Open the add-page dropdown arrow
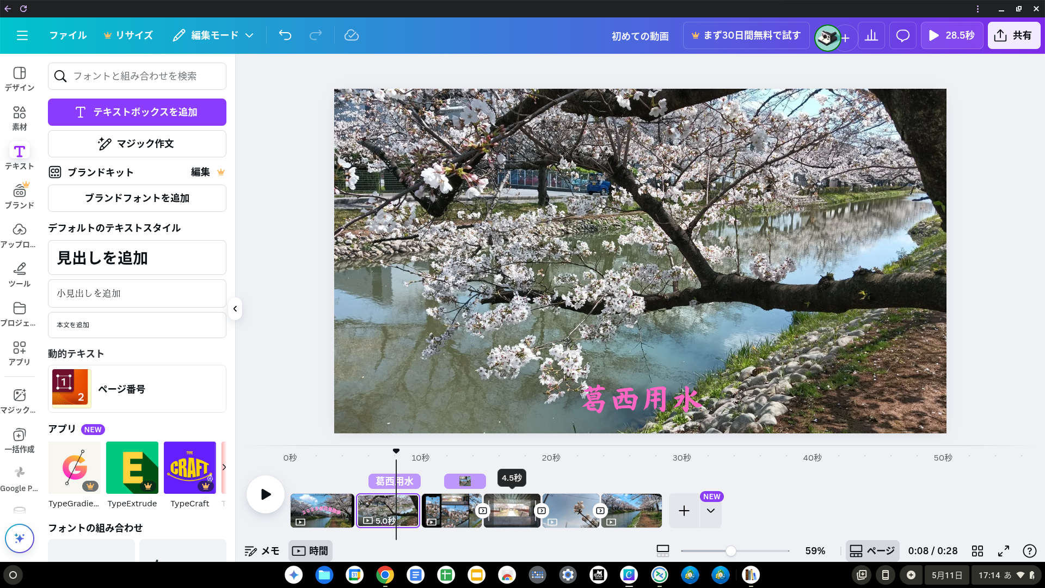The height and width of the screenshot is (588, 1045). coord(711,511)
